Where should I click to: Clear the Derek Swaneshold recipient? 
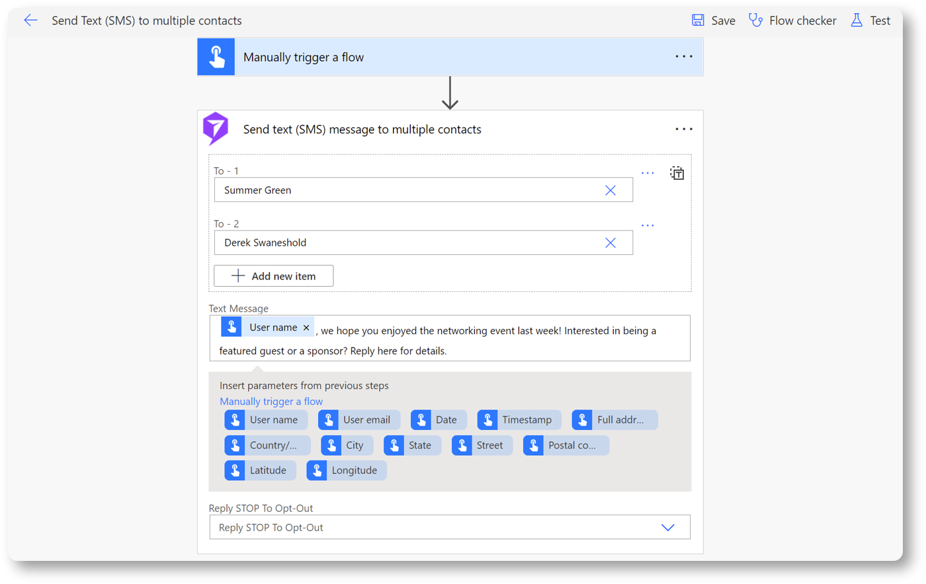pos(610,243)
